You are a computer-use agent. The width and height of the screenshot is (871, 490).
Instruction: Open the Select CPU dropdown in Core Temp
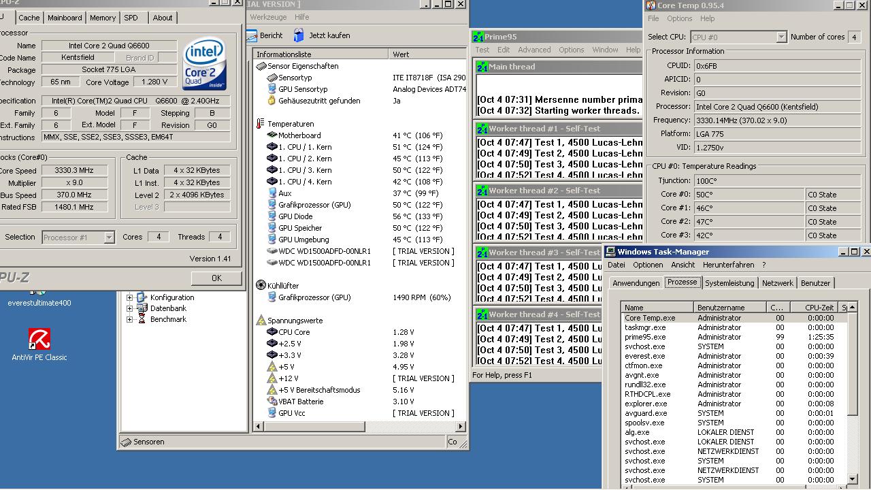781,37
